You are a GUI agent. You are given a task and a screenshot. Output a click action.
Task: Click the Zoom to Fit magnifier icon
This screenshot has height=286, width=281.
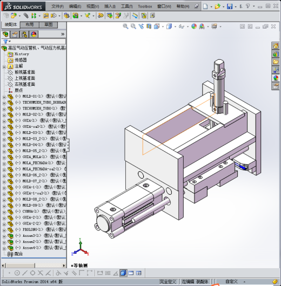(125, 26)
